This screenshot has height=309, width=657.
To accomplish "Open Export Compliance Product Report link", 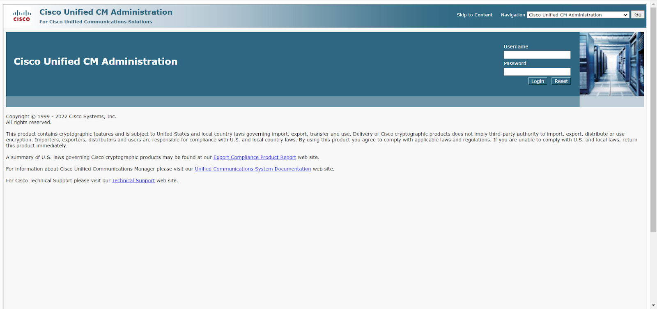I will [x=255, y=157].
